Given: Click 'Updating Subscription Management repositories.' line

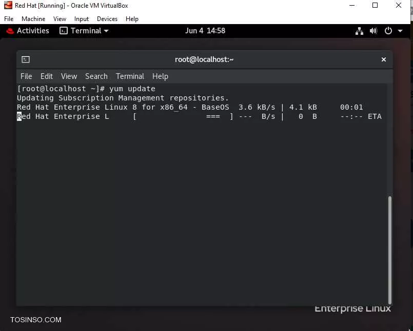Looking at the screenshot, I should (x=123, y=98).
